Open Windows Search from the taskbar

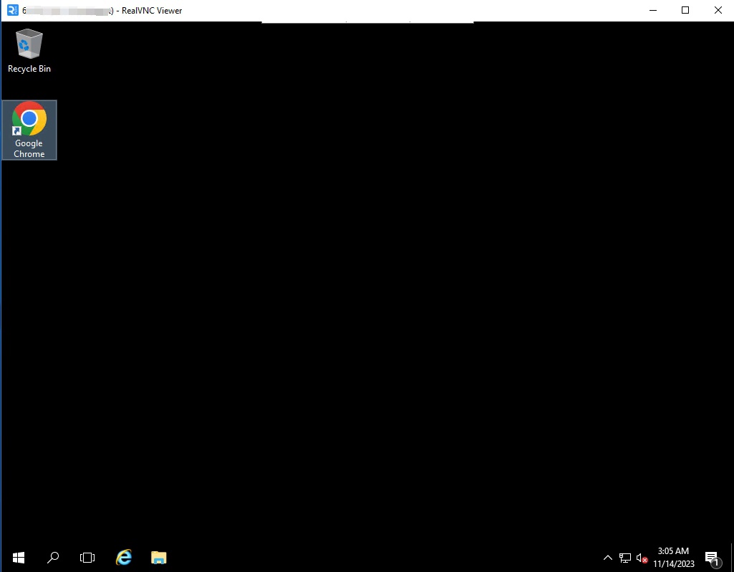(x=52, y=557)
